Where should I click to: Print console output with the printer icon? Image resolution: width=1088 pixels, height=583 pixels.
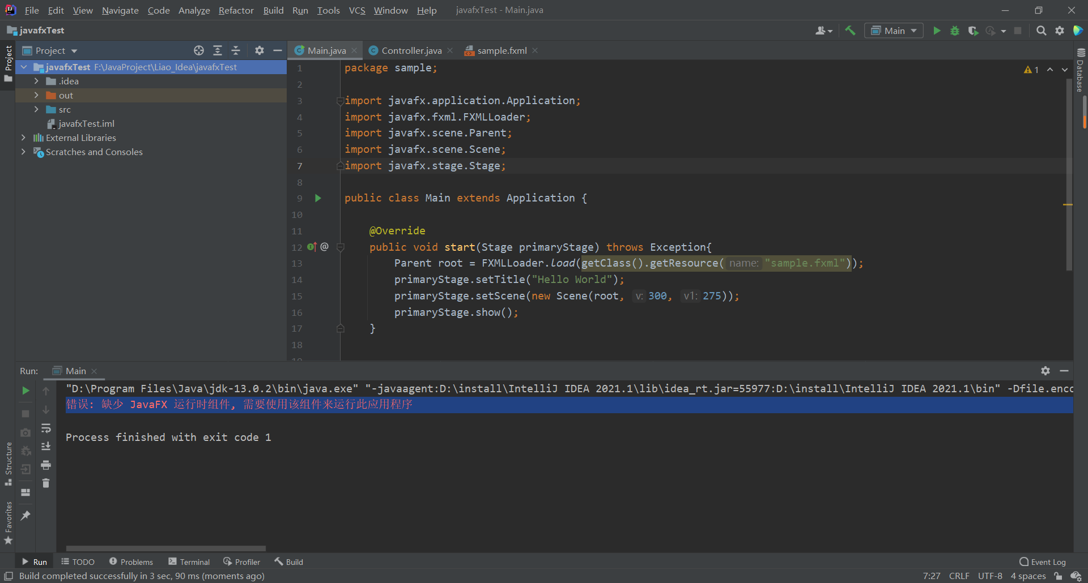(x=46, y=465)
